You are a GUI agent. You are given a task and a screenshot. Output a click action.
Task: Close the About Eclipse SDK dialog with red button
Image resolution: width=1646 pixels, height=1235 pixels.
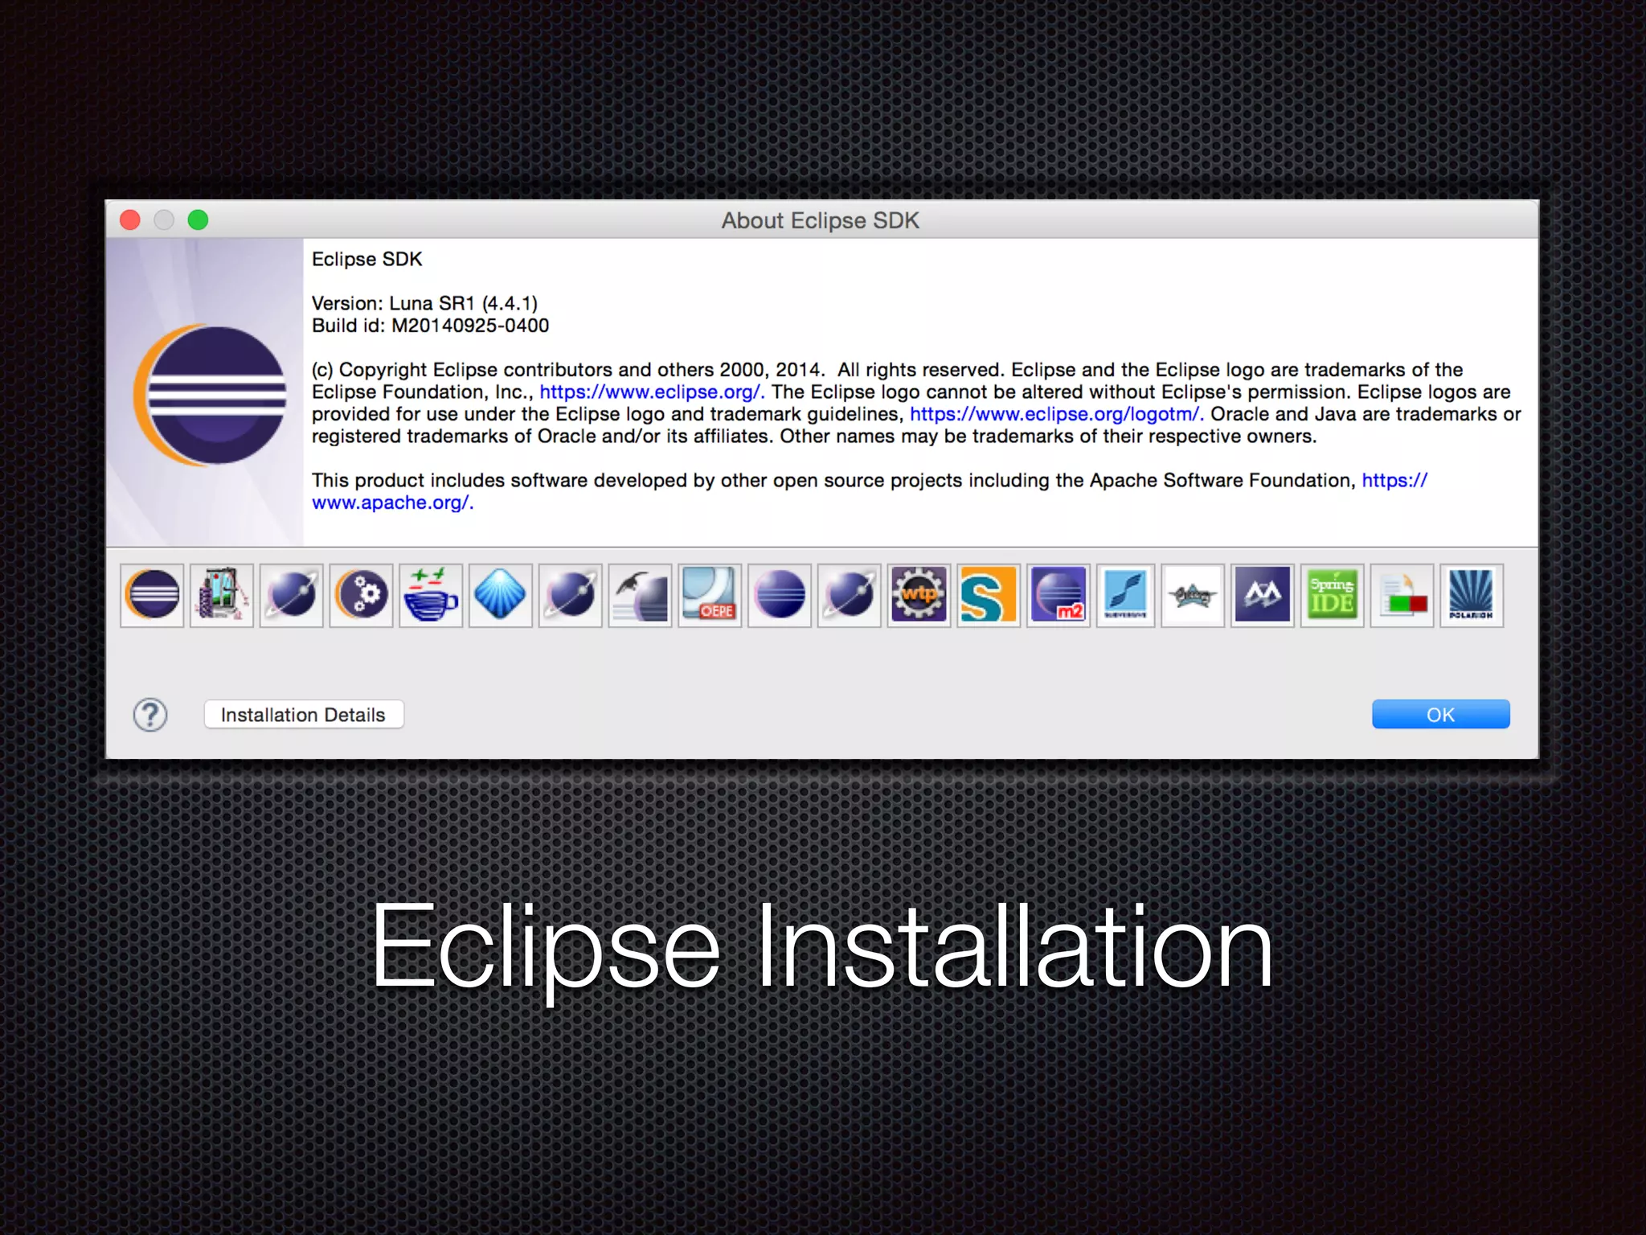tap(130, 220)
